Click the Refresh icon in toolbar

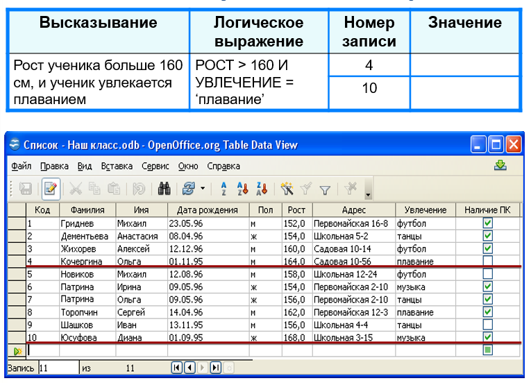click(x=187, y=189)
